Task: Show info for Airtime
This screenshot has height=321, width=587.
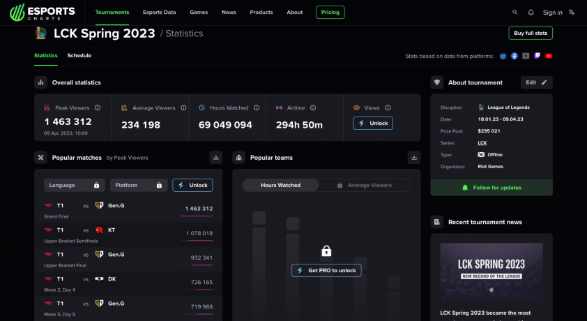Action: click(x=313, y=108)
